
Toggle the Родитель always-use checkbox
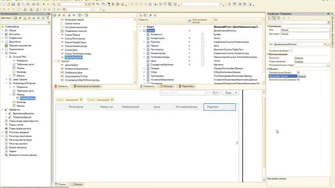(x=203, y=42)
